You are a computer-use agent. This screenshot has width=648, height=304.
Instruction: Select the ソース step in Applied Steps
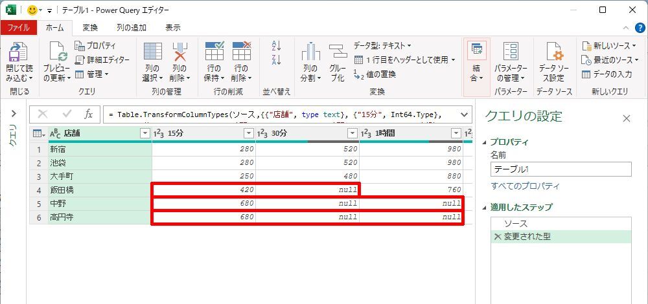(516, 223)
